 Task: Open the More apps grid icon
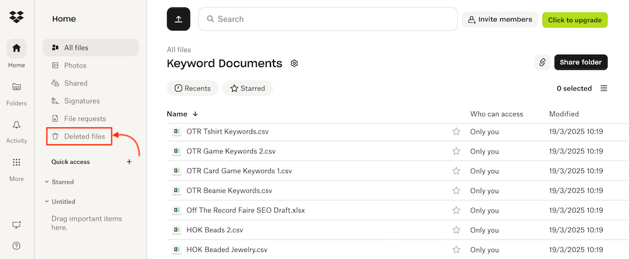[16, 162]
